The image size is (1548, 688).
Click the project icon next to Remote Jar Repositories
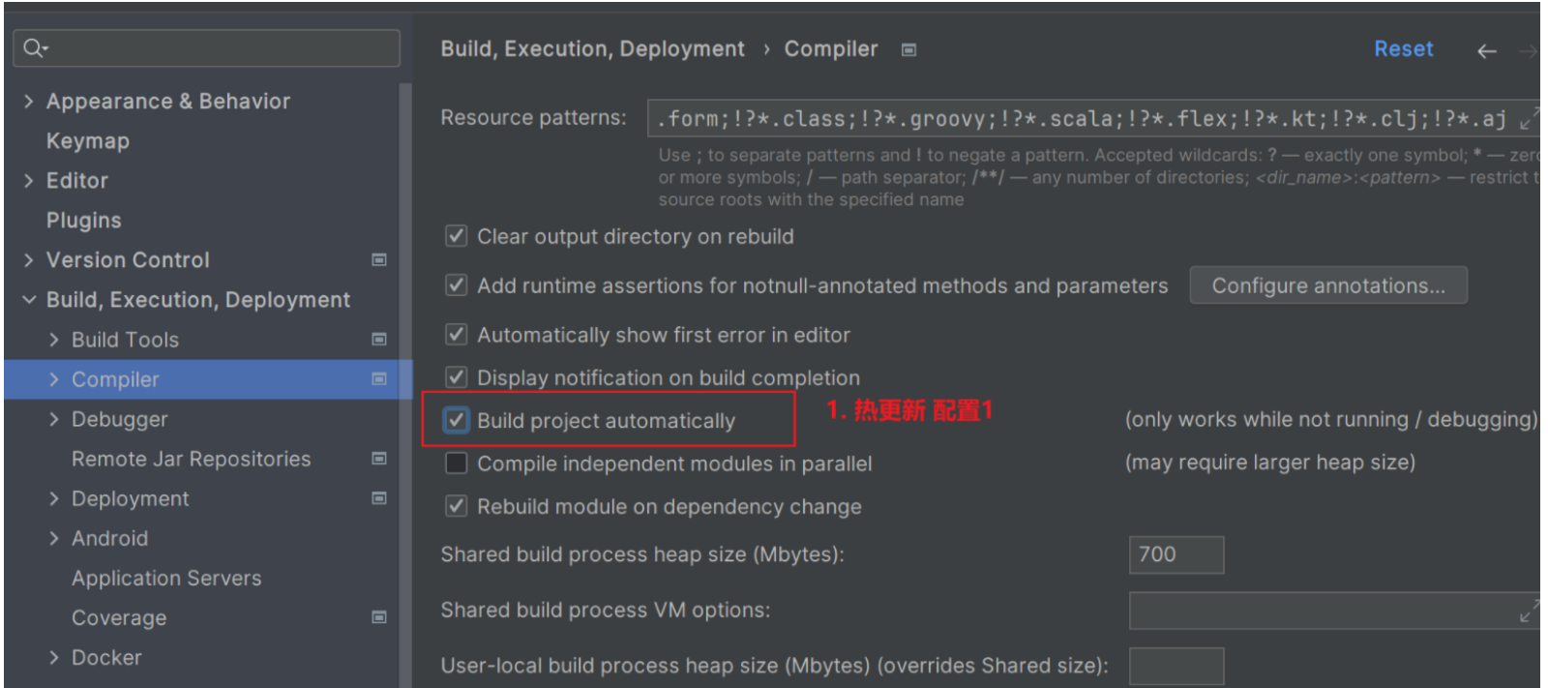(x=379, y=458)
